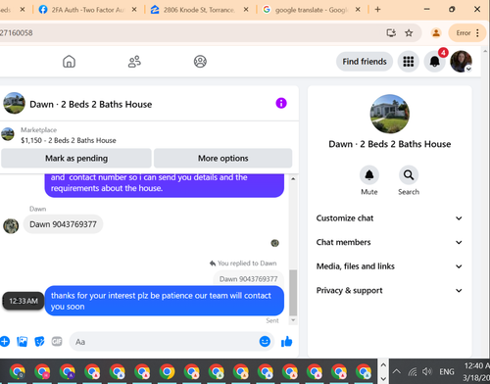Expand Chat members section

(389, 242)
